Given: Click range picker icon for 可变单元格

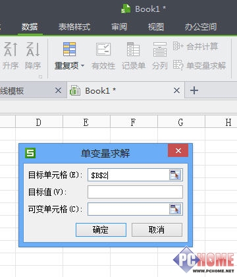Looking at the screenshot, I should 175,209.
